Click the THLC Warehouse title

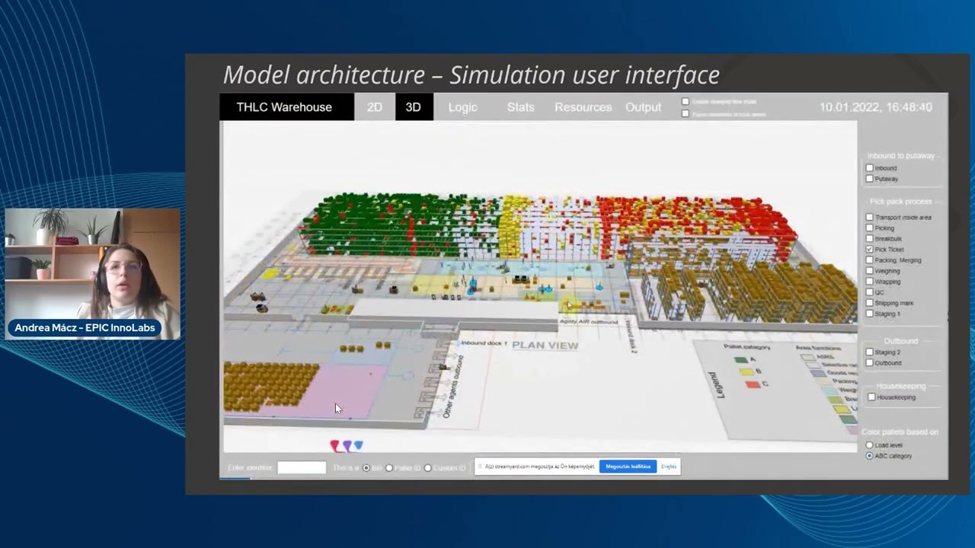(284, 107)
